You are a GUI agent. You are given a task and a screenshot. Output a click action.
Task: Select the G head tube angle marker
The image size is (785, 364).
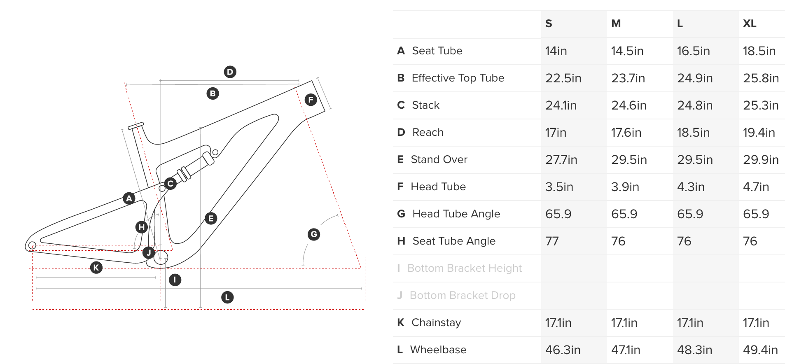(314, 235)
